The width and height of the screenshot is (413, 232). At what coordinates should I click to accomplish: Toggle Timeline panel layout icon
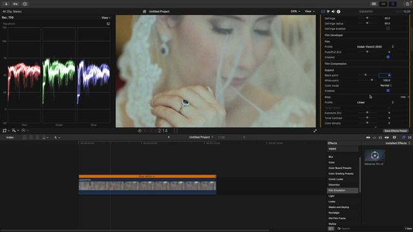383,4
